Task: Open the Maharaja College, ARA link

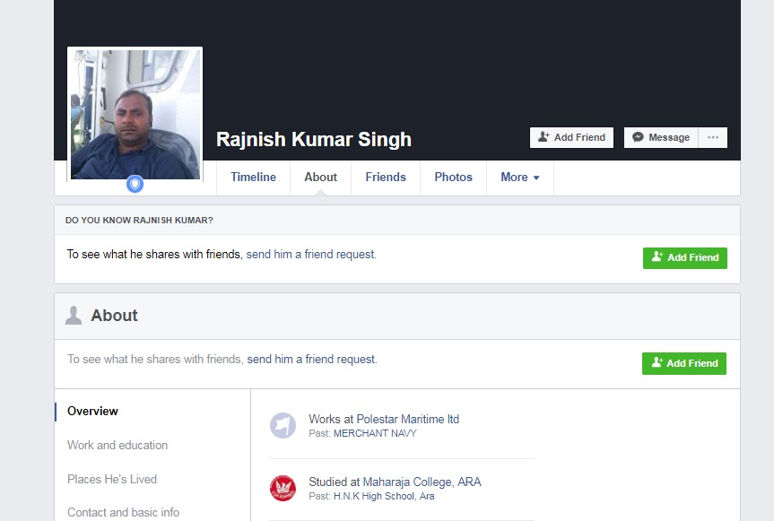Action: 422,482
